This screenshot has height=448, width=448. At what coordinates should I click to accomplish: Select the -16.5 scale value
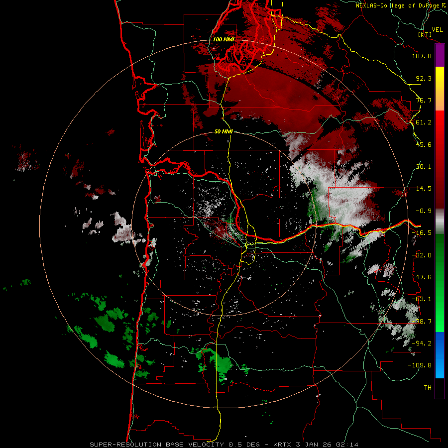[x=422, y=233]
